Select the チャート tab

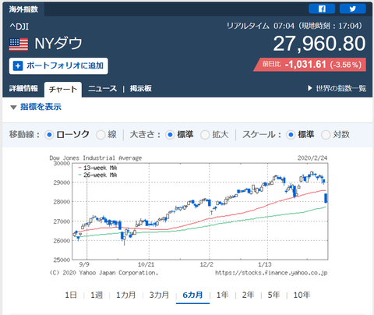tap(63, 90)
